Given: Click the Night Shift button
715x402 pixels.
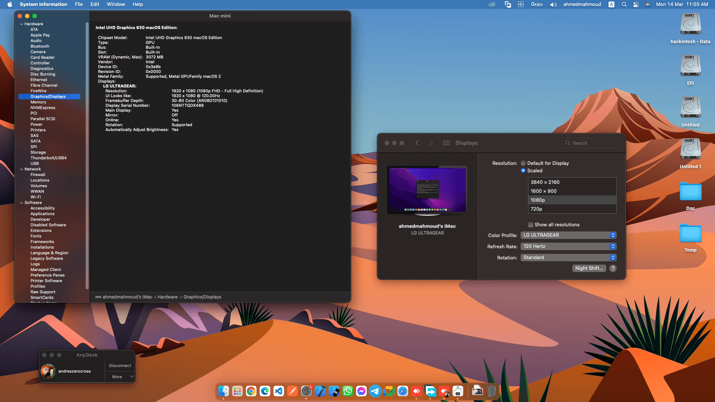Looking at the screenshot, I should [589, 268].
